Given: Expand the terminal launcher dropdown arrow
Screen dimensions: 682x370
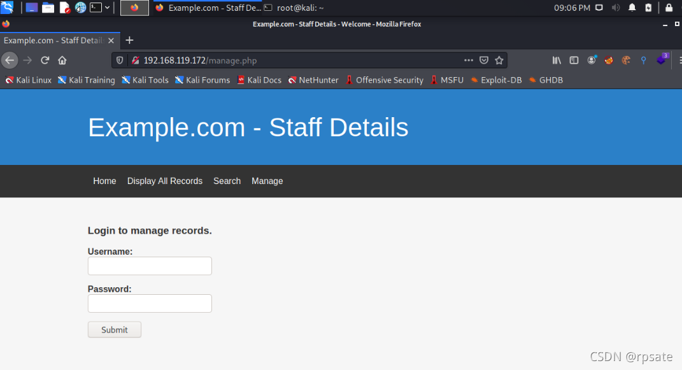Looking at the screenshot, I should (107, 8).
